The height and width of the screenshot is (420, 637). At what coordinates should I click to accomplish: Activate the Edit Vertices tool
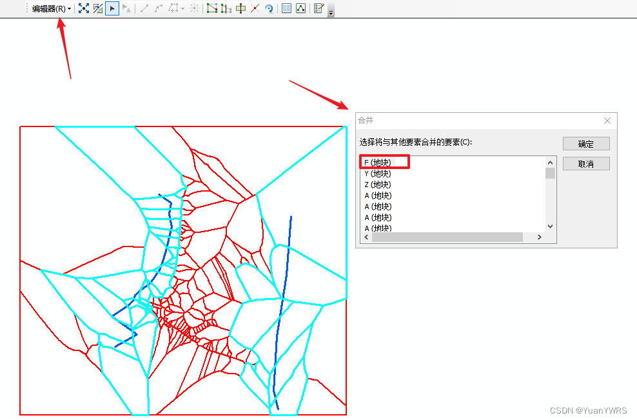point(211,8)
